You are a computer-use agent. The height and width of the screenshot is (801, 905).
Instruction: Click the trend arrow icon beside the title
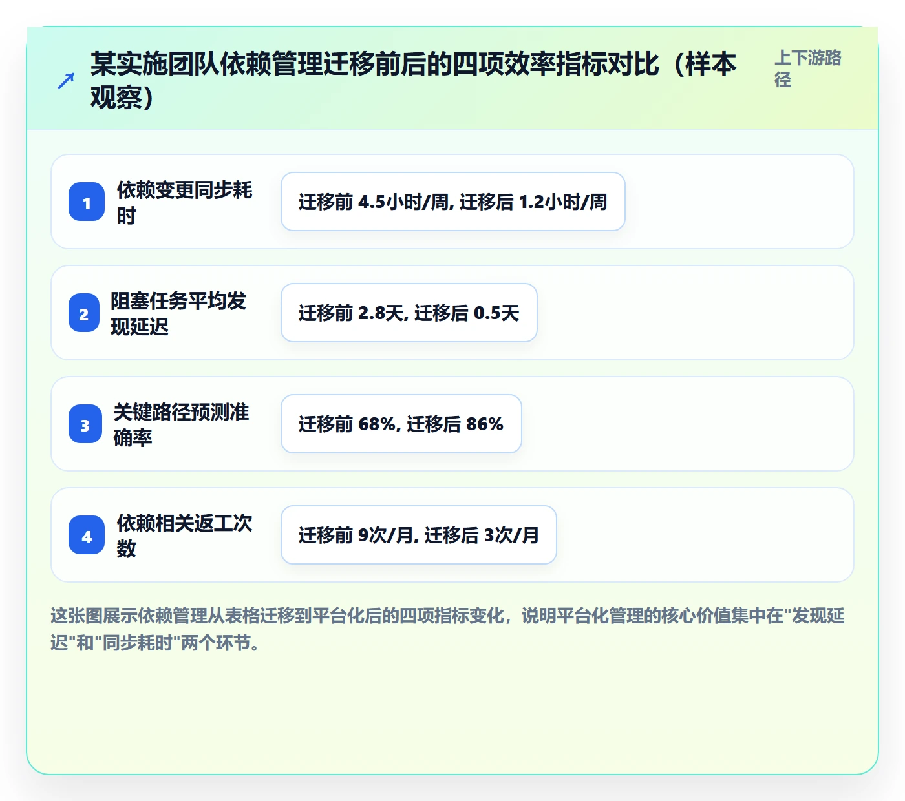[x=65, y=81]
